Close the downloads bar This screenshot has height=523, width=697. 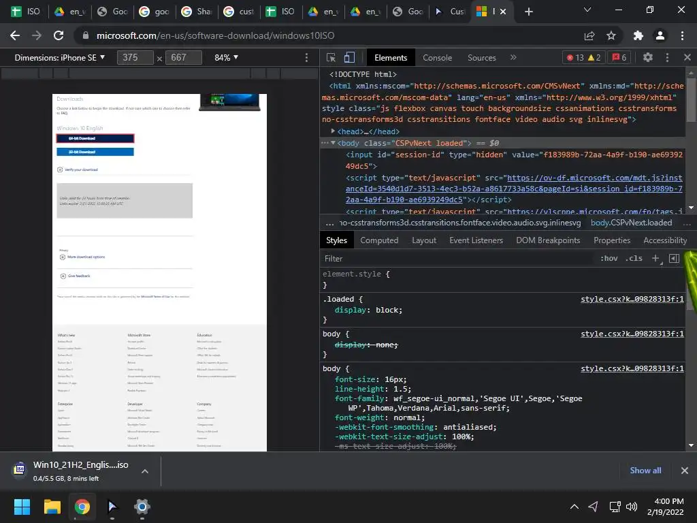(x=685, y=471)
